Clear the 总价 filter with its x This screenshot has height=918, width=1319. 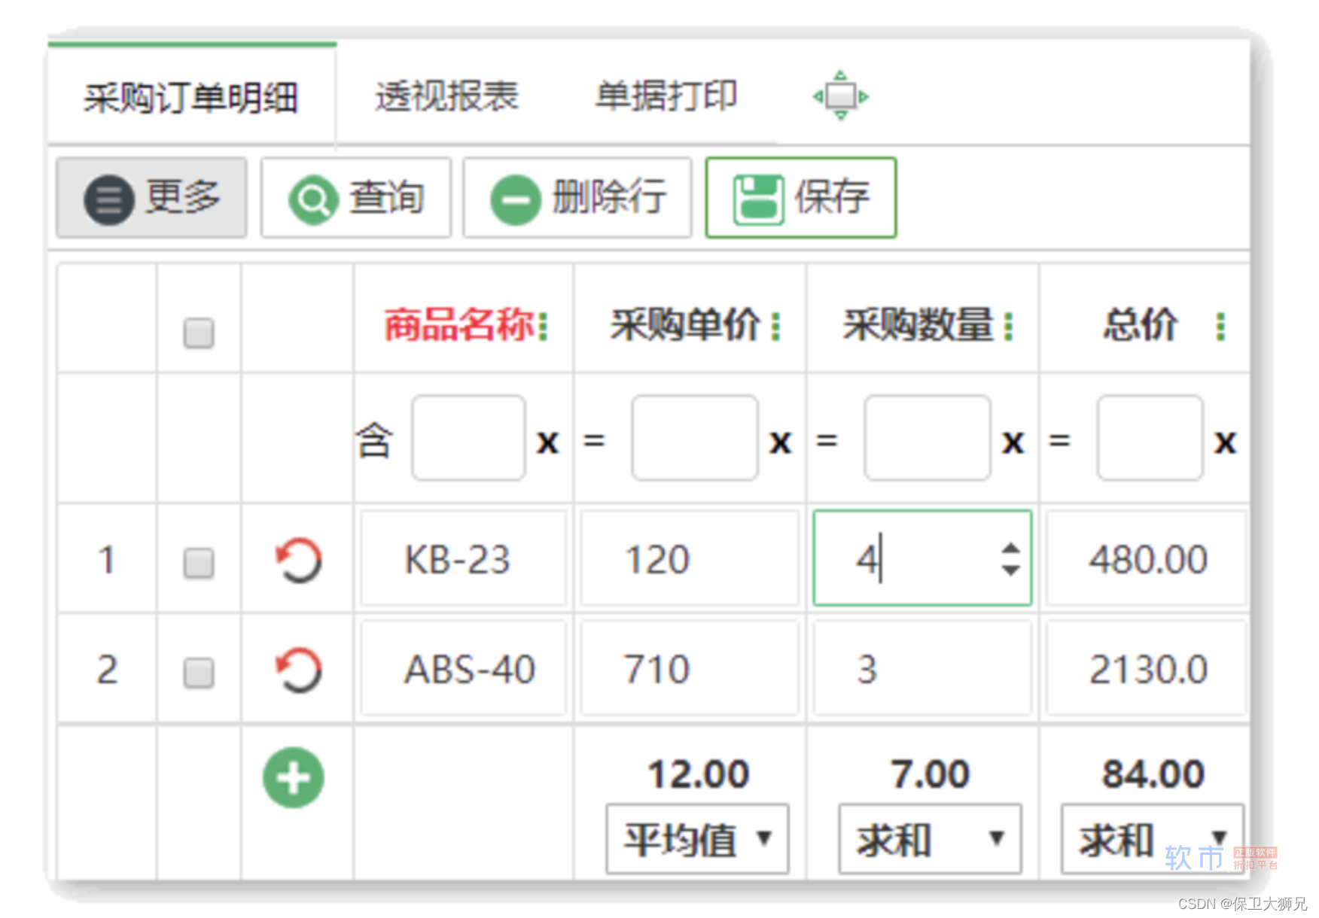pyautogui.click(x=1226, y=442)
